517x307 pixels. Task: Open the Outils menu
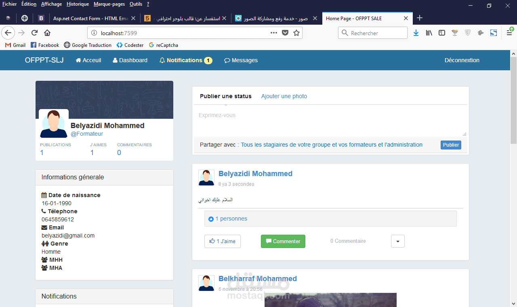(136, 4)
